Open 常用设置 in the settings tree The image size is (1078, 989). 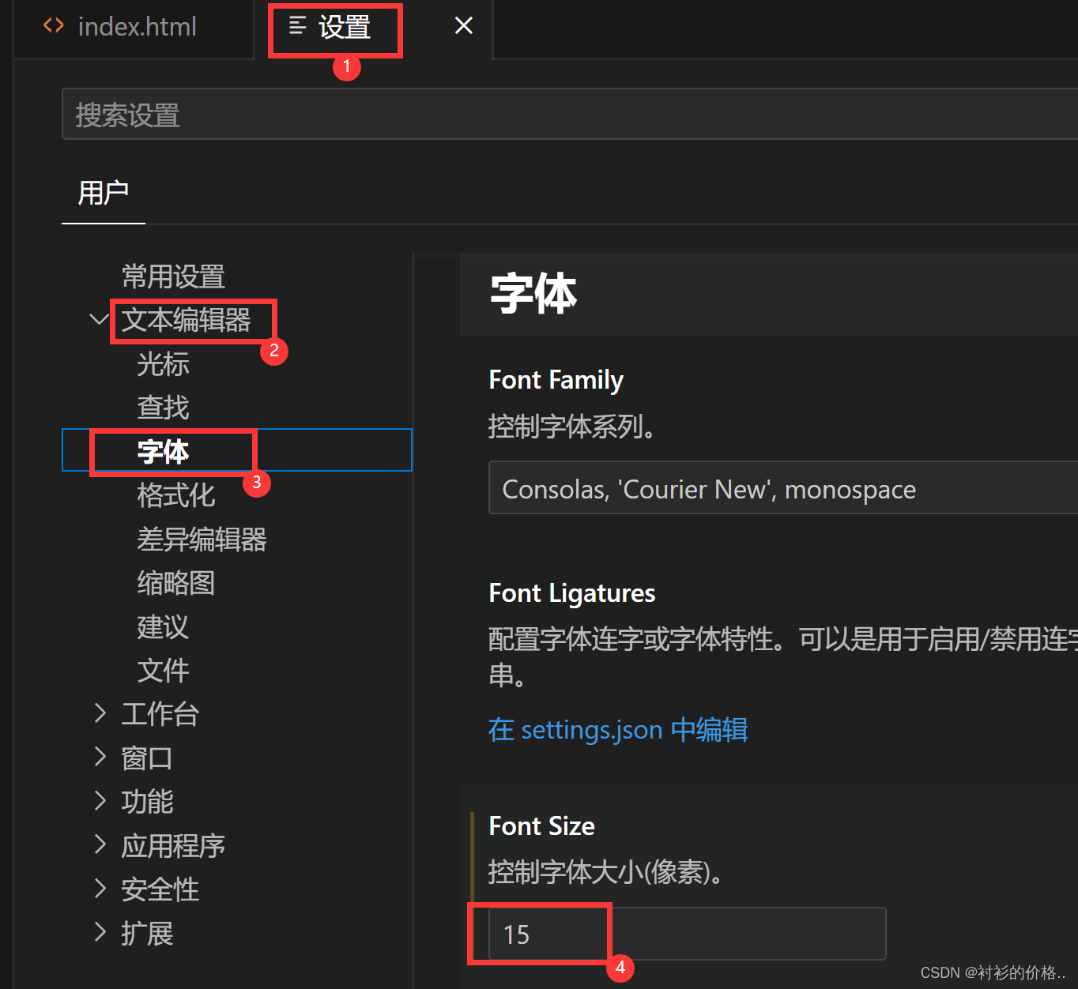(x=174, y=276)
